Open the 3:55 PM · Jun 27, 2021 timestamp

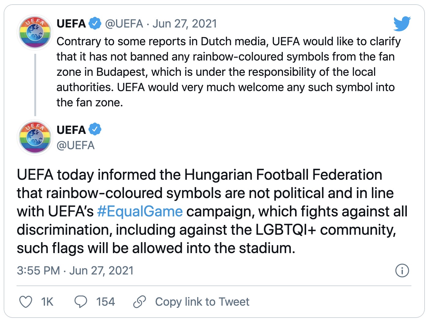coord(75,271)
